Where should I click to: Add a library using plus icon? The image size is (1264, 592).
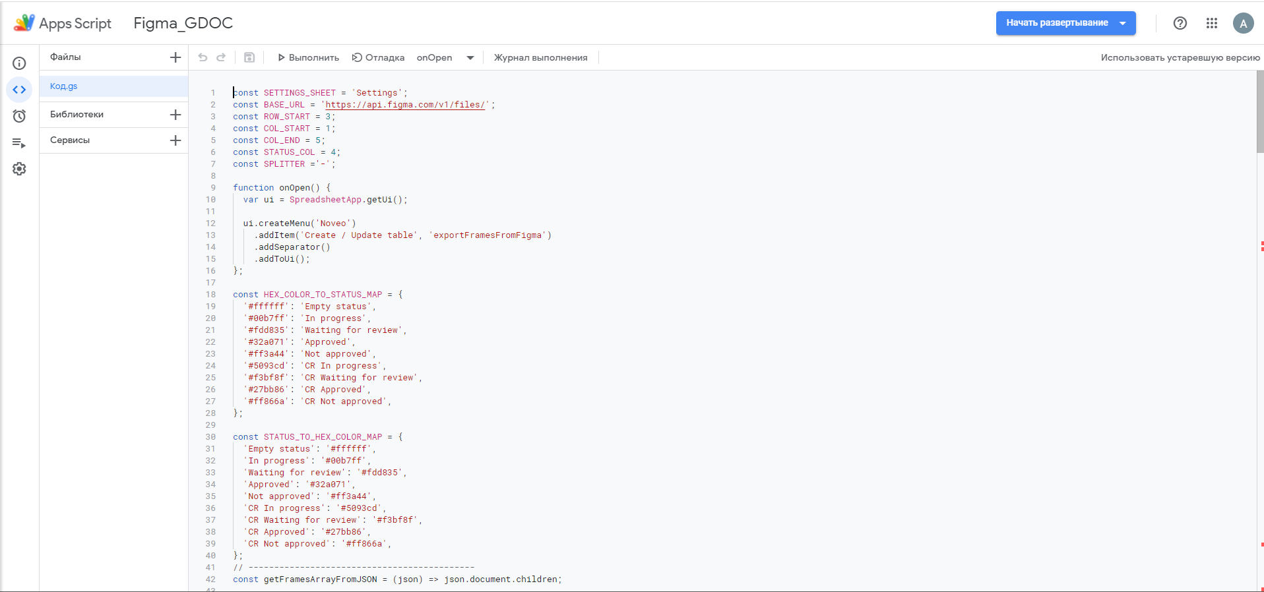coord(175,115)
